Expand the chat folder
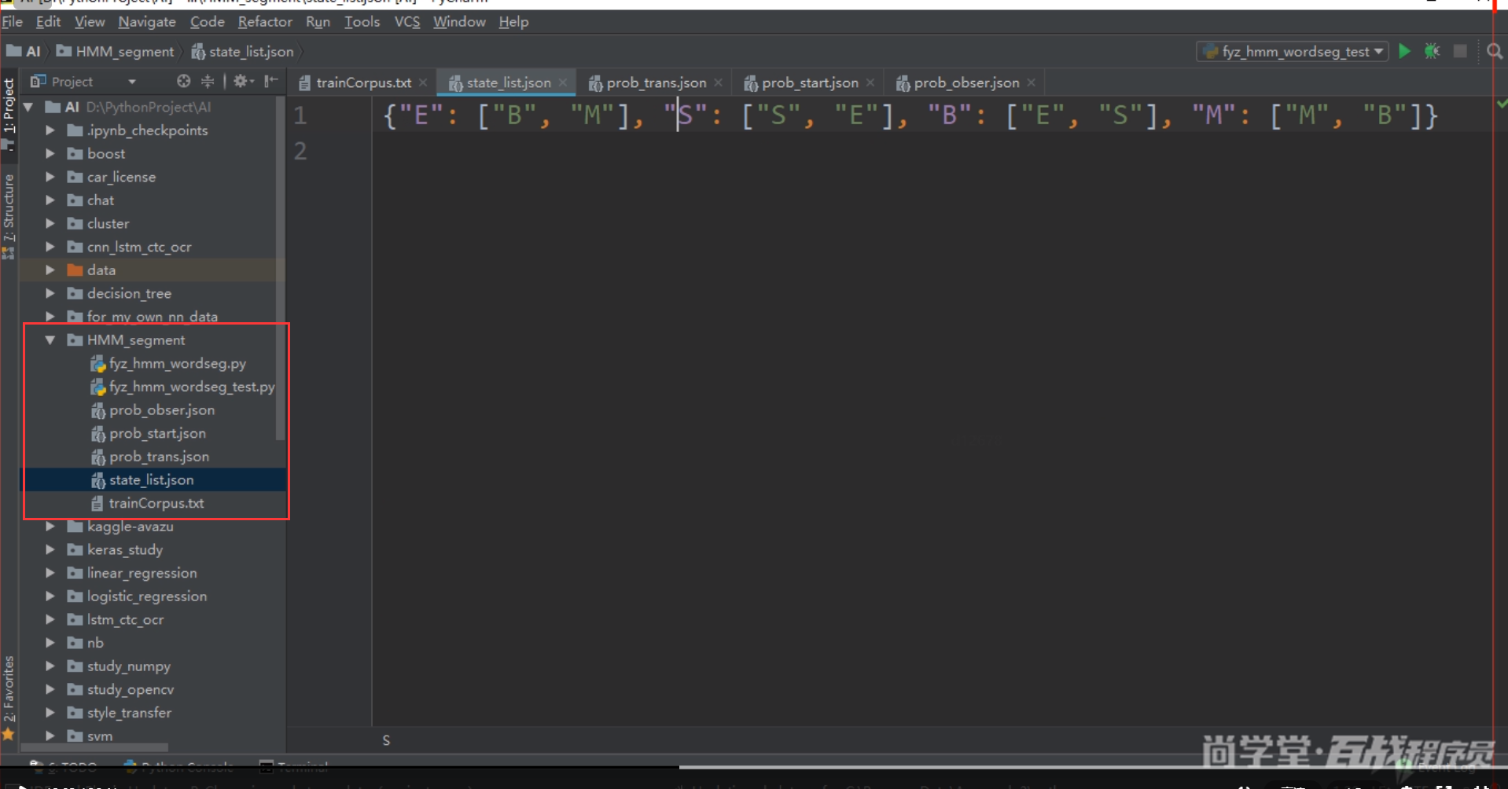 click(x=50, y=200)
